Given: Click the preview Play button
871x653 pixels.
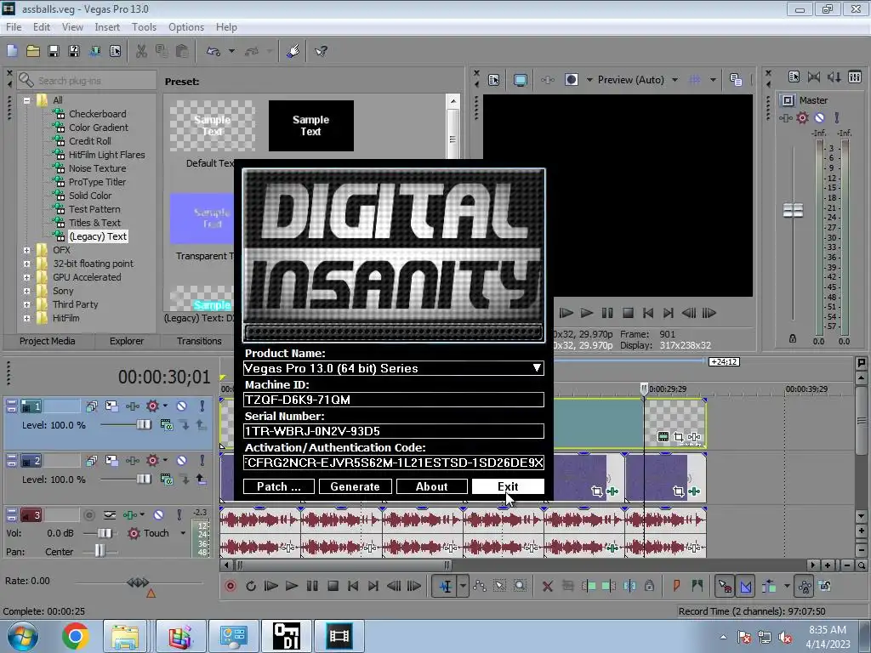Looking at the screenshot, I should pyautogui.click(x=587, y=313).
